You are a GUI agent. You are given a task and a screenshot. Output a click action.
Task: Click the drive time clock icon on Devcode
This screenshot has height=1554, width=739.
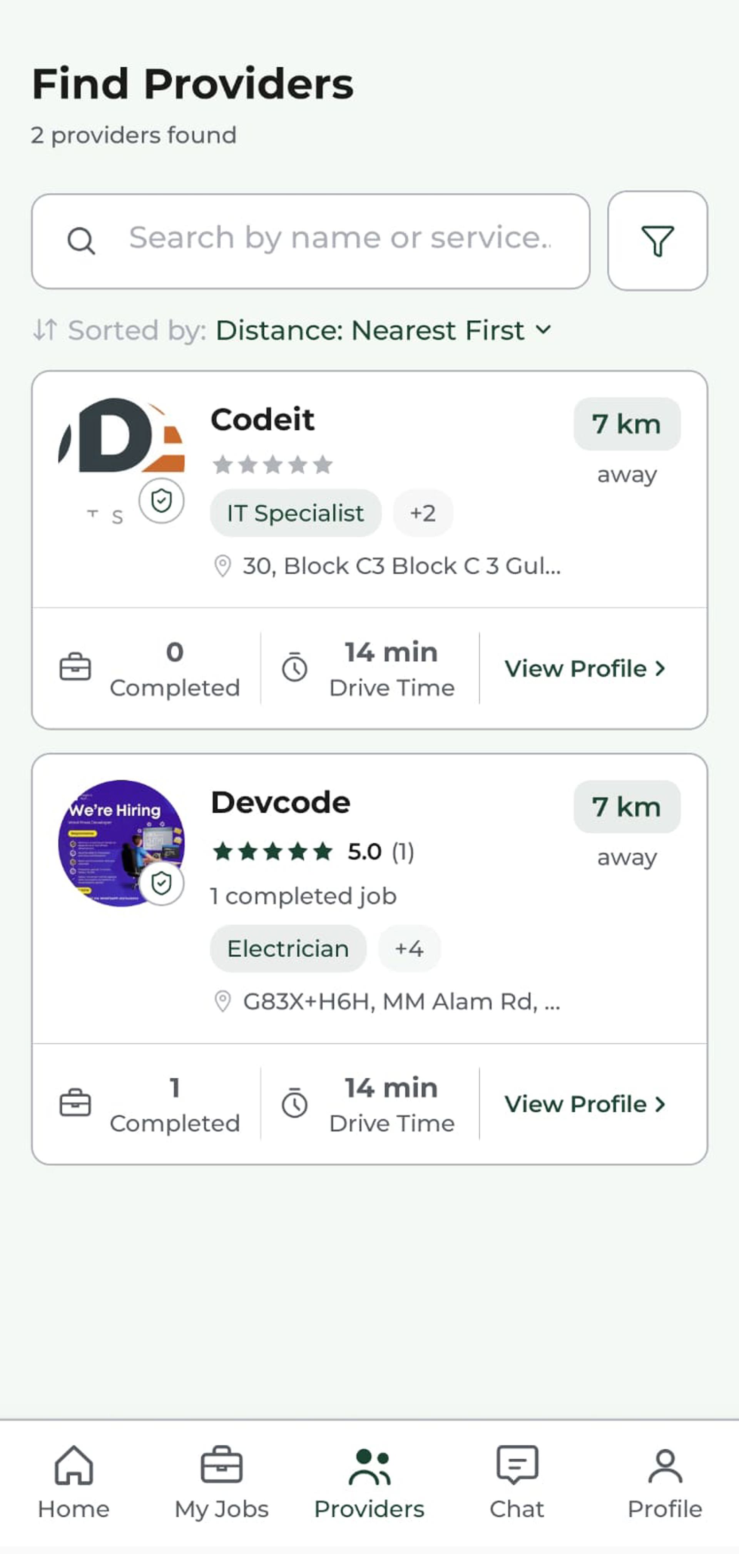(x=294, y=1103)
